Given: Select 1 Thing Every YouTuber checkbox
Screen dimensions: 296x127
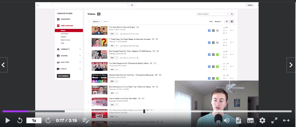Looking at the screenshot, I should pos(89,43).
